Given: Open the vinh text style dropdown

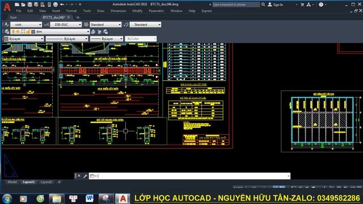Looking at the screenshot, I should (x=40, y=24).
